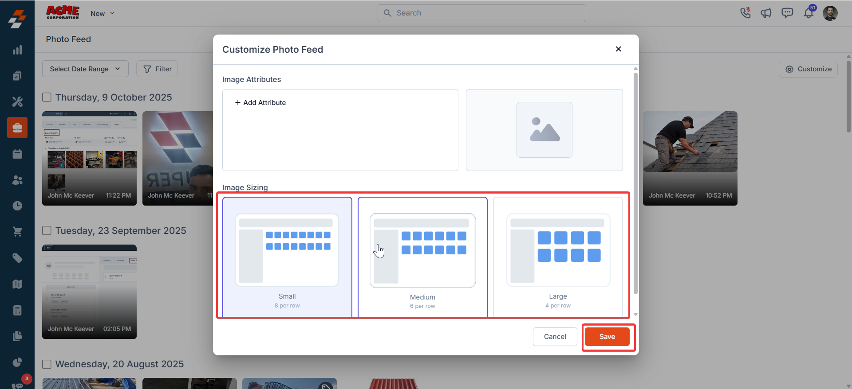852x389 pixels.
Task: Click the Image Attributes heading
Action: coord(252,79)
